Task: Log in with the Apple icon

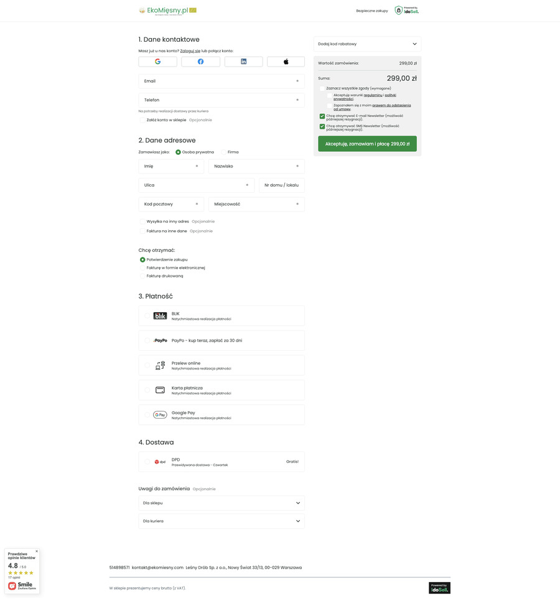Action: coord(286,62)
